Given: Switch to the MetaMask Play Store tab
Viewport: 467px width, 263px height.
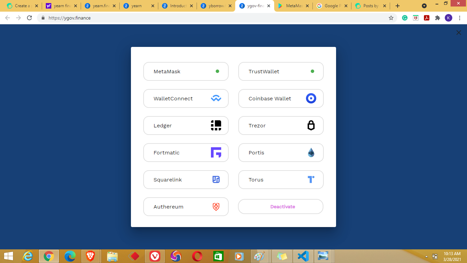Looking at the screenshot, I should [x=294, y=6].
